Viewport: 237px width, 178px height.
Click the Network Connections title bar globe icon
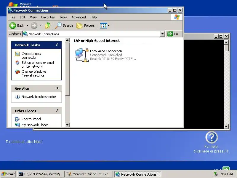tap(10, 10)
